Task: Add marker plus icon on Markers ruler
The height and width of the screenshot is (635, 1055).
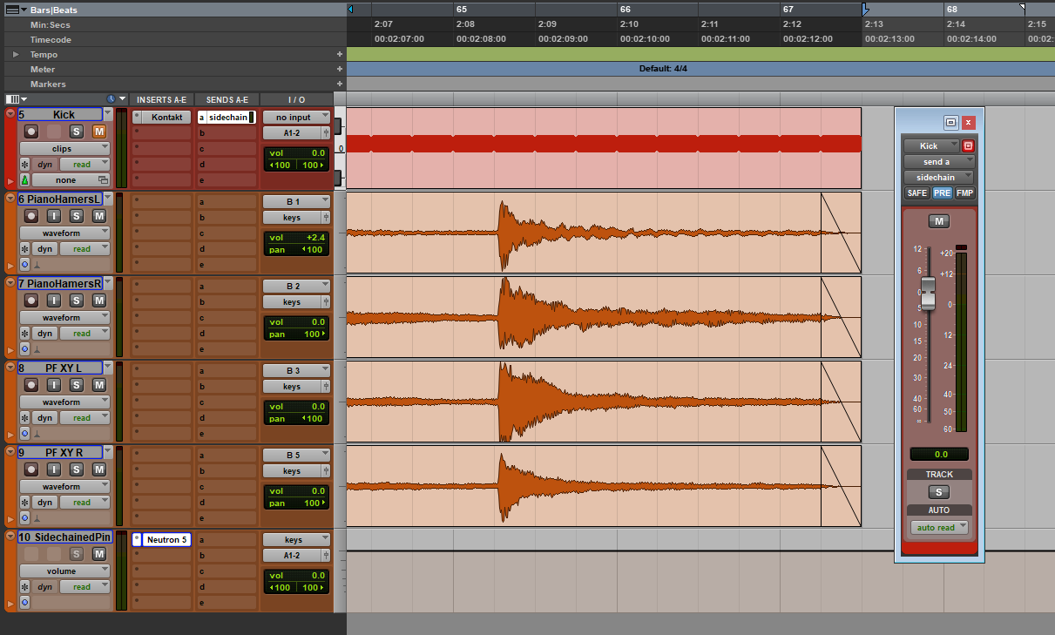Action: pos(340,84)
